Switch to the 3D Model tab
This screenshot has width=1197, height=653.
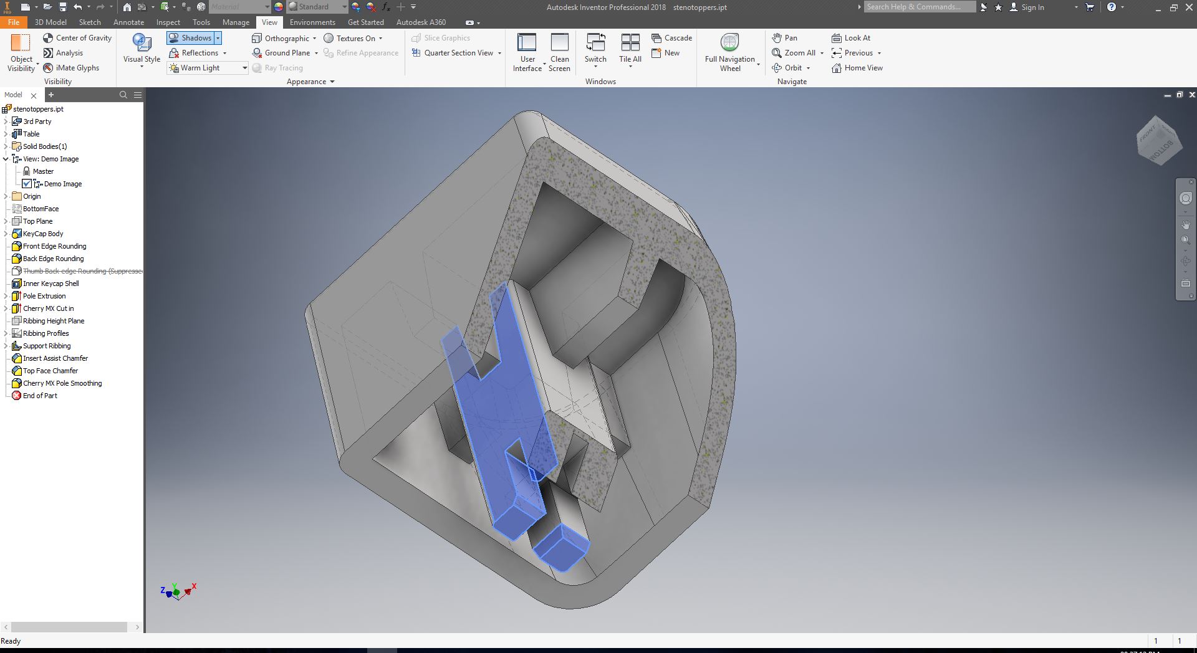[50, 22]
